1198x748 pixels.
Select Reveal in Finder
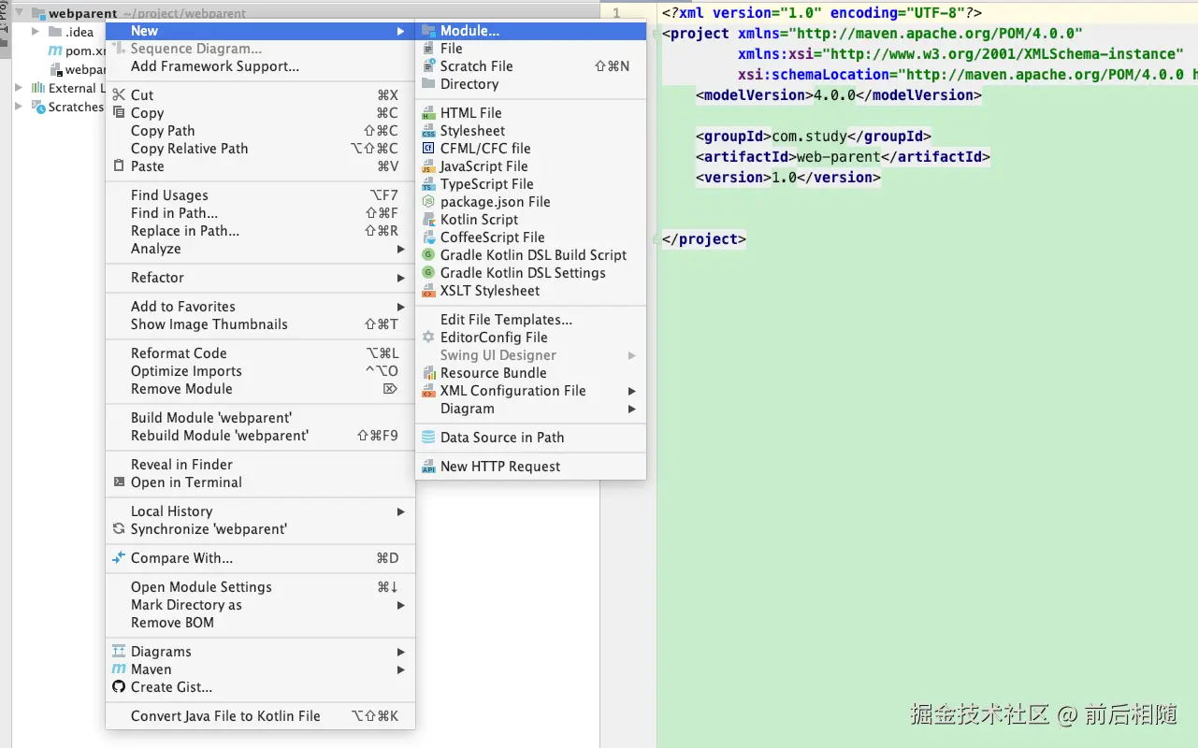pyautogui.click(x=260, y=465)
